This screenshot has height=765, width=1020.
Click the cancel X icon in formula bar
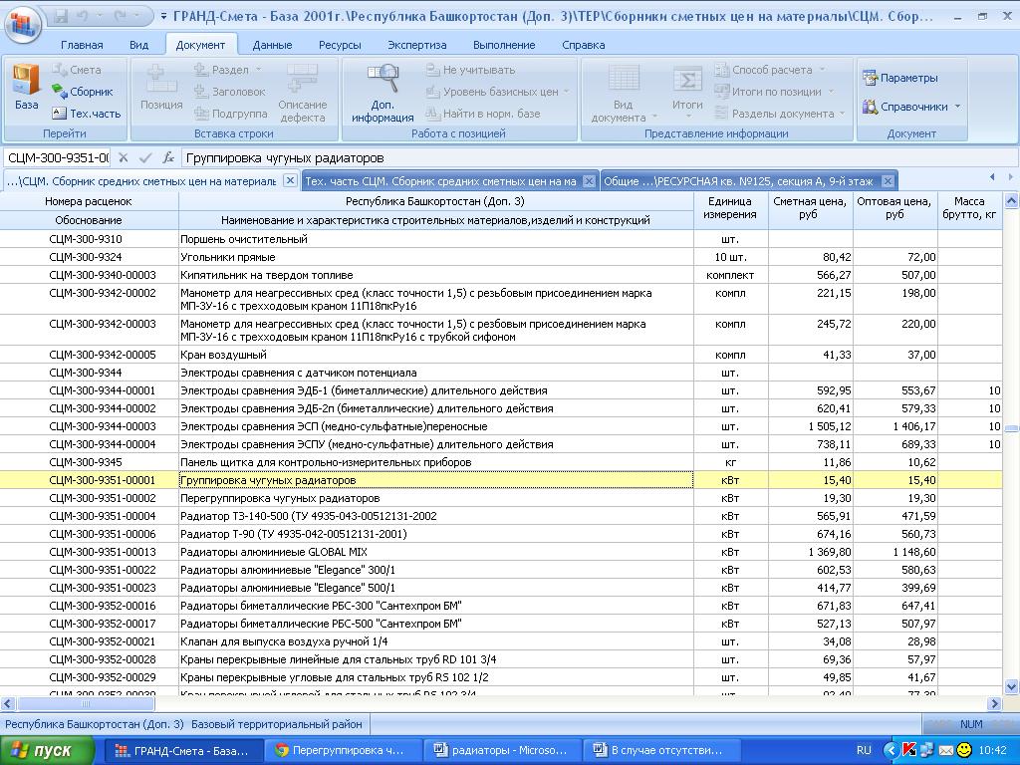[x=124, y=157]
